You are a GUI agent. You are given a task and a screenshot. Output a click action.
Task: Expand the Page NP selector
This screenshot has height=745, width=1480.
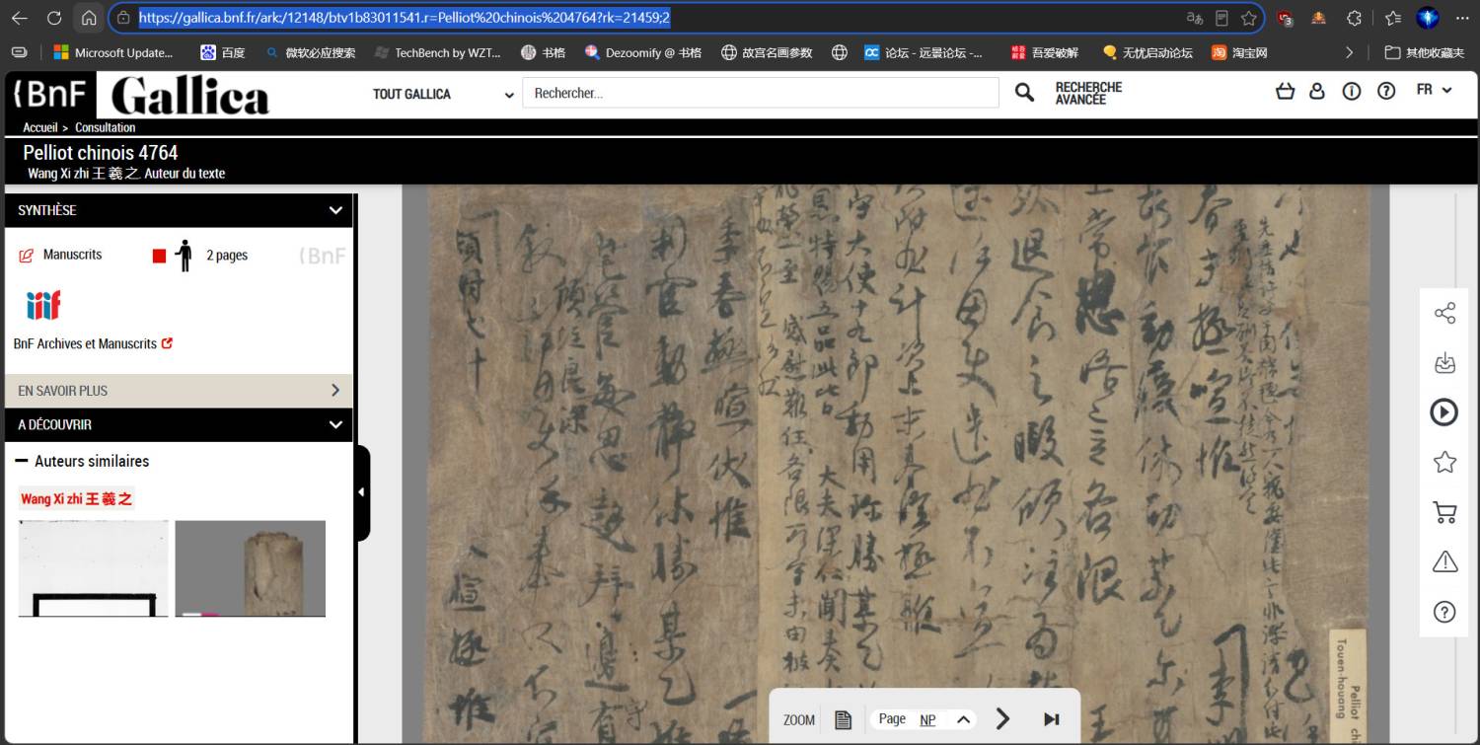pyautogui.click(x=963, y=719)
